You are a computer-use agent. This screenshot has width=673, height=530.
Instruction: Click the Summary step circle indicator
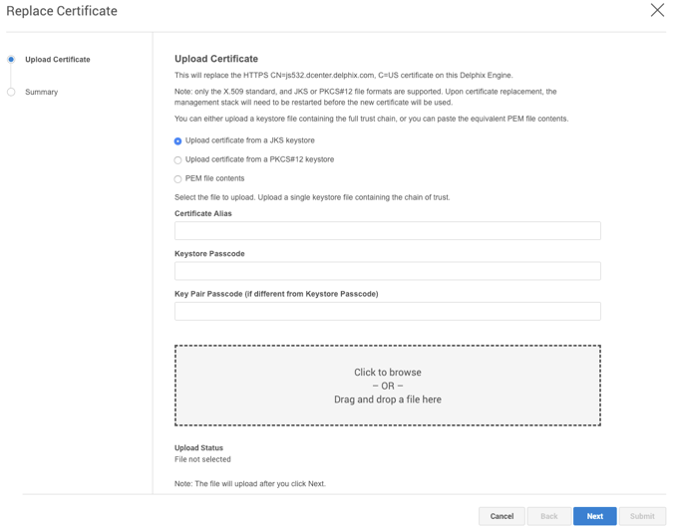11,92
